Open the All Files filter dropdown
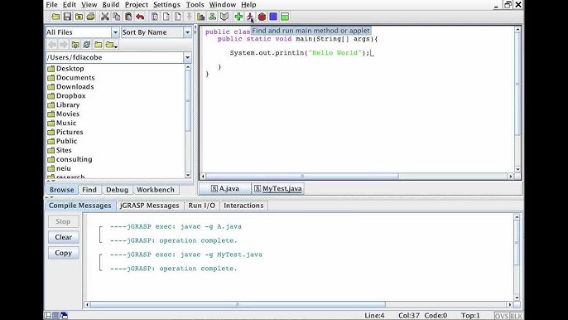568x320 pixels. (x=82, y=32)
